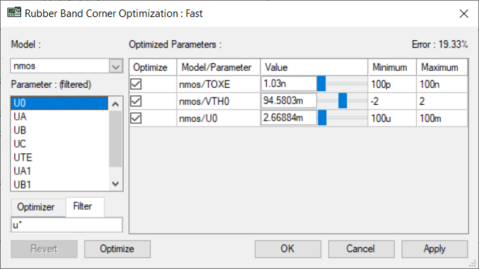Click the Apply button
This screenshot has height=269, width=479.
click(x=435, y=249)
